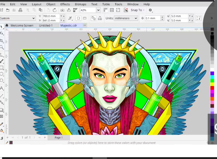This screenshot has width=217, height=159.
Task: Select the Color Eyedropper tool in toolbox
Action: click(2, 124)
